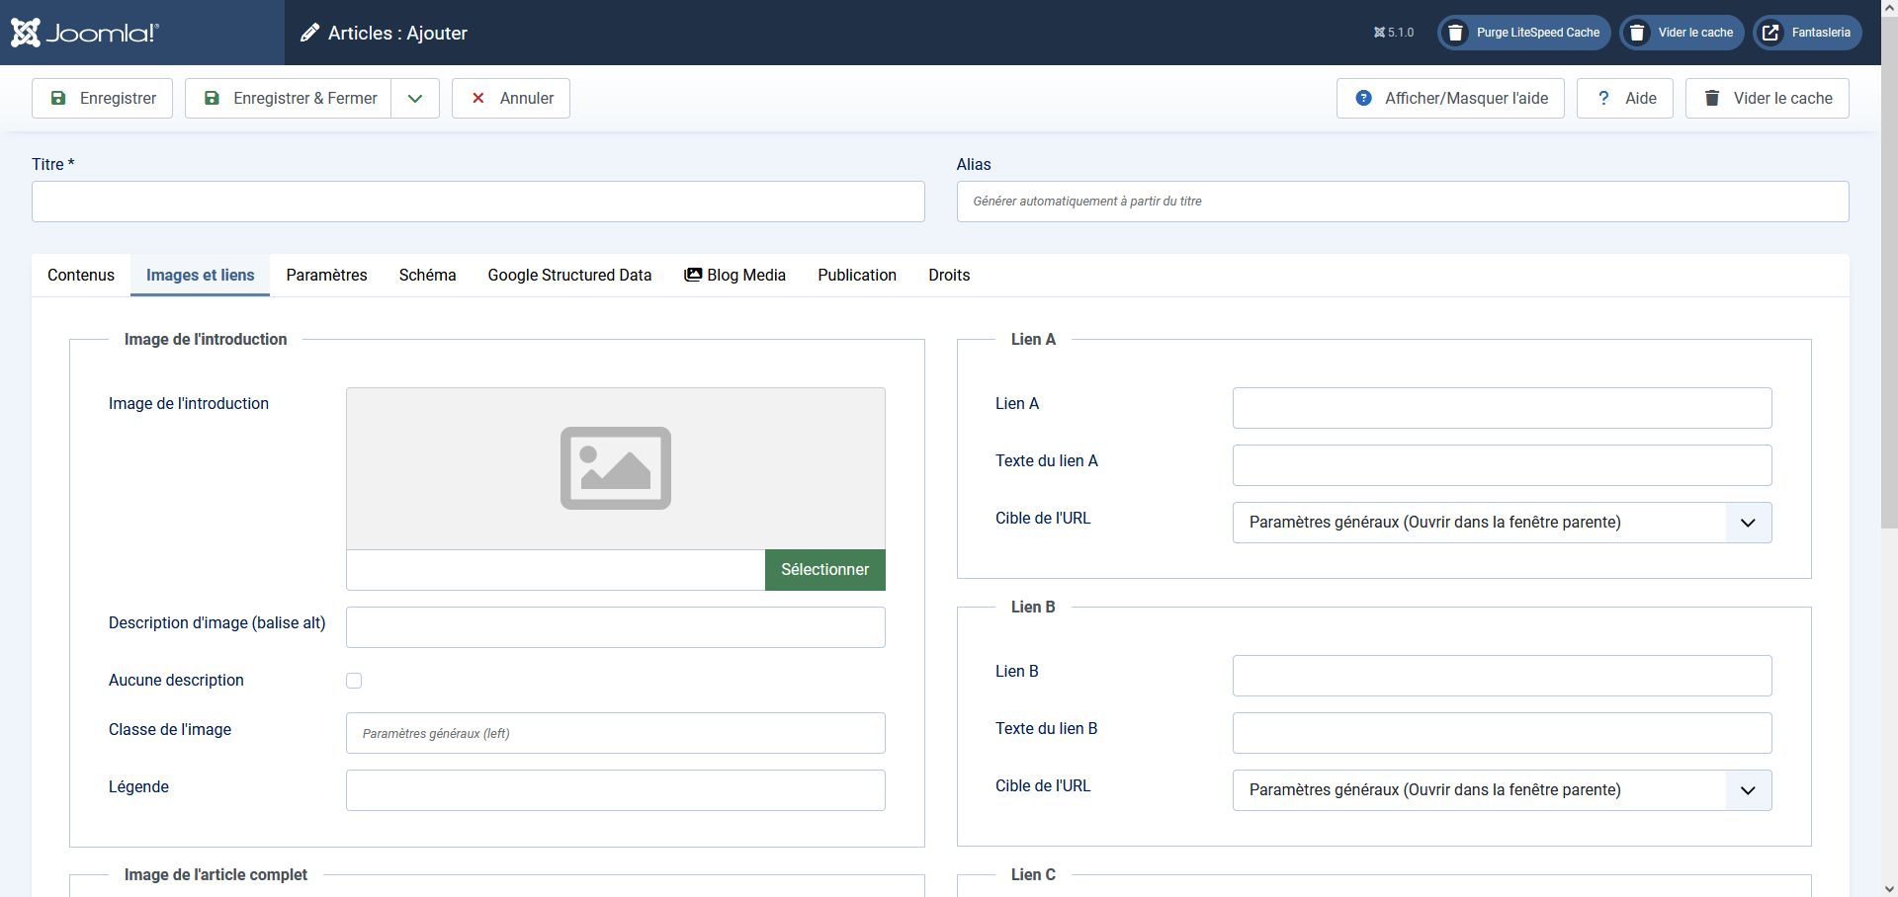
Task: Open the Droits tab
Action: pos(949,276)
